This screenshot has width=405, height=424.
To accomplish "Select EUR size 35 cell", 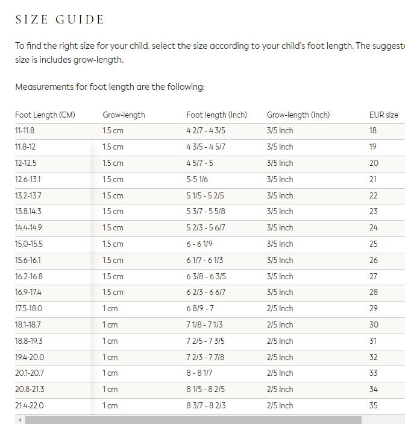I will (373, 405).
